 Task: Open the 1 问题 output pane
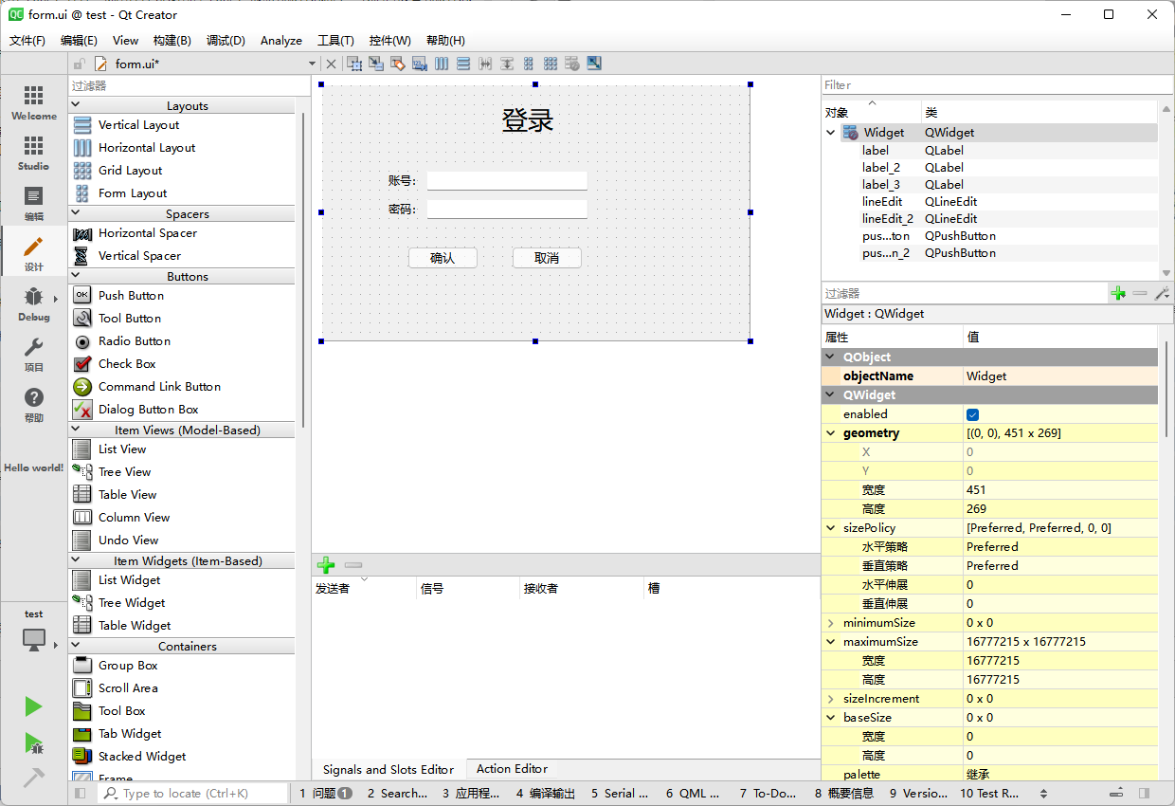(x=325, y=794)
